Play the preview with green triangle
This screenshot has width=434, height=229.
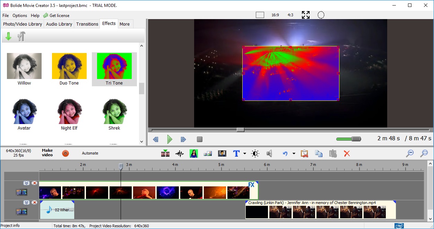coord(170,139)
